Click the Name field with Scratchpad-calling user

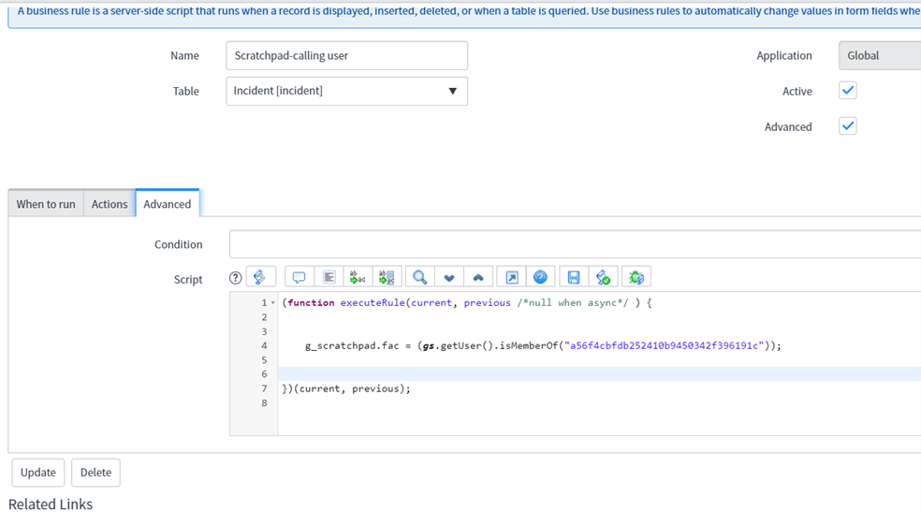pyautogui.click(x=346, y=56)
